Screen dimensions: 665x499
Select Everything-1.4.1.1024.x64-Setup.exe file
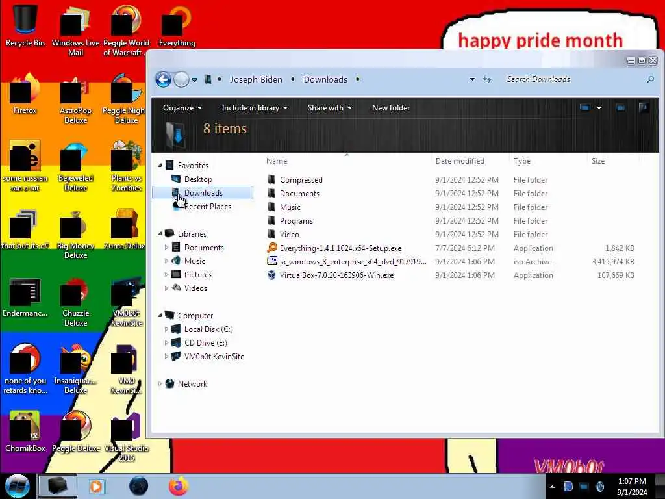click(340, 248)
